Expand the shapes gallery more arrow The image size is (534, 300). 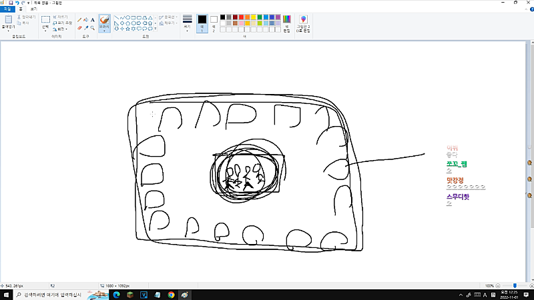click(156, 29)
